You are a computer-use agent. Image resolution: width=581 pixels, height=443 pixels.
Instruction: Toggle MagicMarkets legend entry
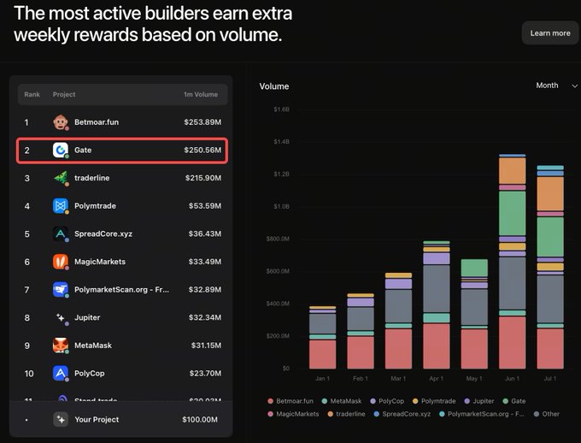pyautogui.click(x=293, y=414)
